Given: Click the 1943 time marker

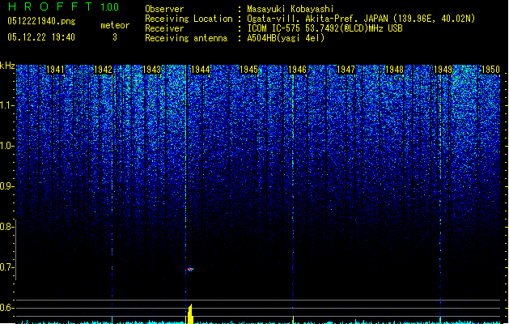Looking at the screenshot, I should [151, 70].
